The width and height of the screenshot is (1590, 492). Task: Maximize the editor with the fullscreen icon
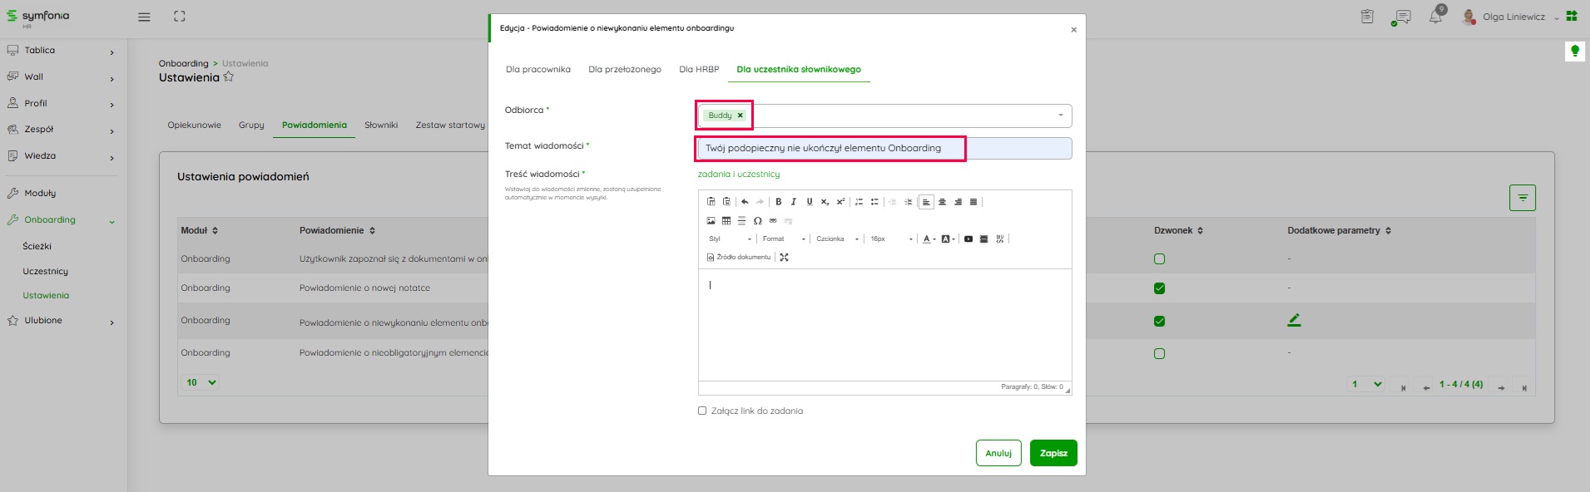pyautogui.click(x=784, y=258)
